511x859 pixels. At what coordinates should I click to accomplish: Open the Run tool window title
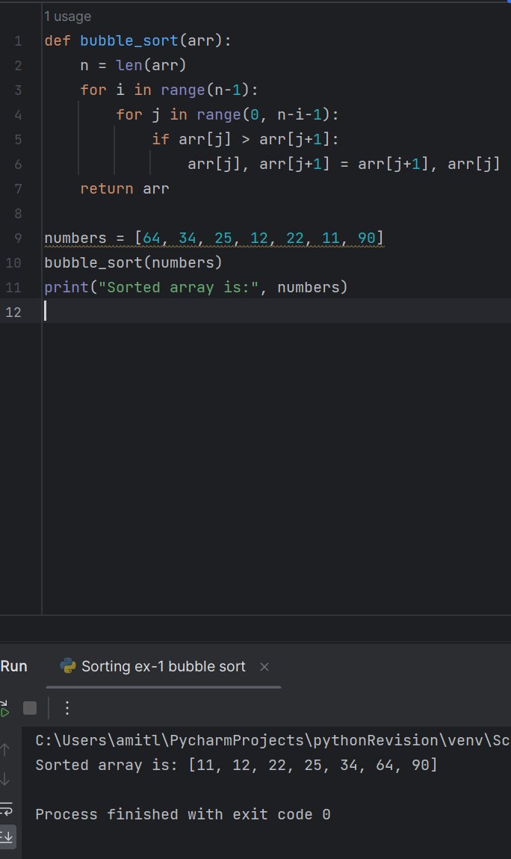coord(13,666)
